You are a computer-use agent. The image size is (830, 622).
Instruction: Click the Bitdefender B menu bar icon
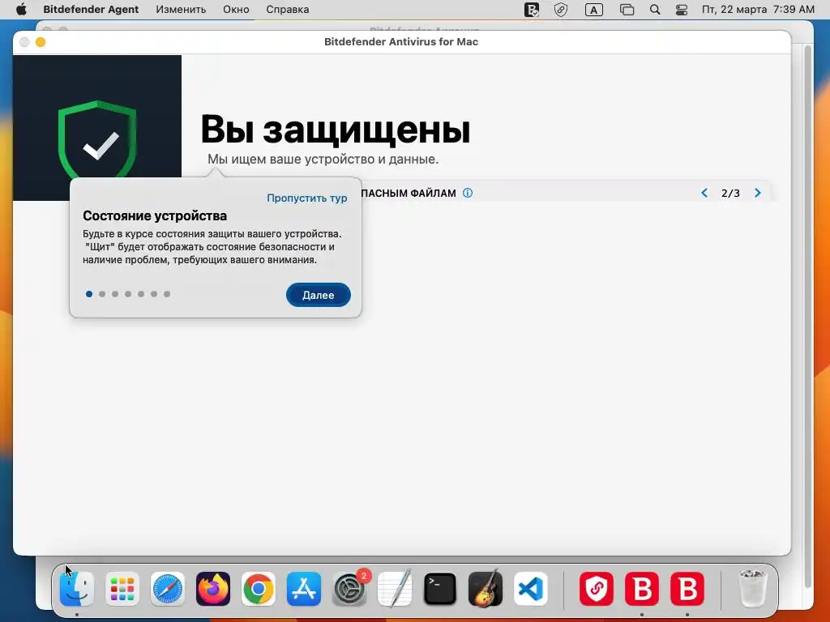click(x=532, y=10)
